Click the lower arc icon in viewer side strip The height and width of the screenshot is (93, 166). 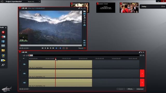click(84, 22)
